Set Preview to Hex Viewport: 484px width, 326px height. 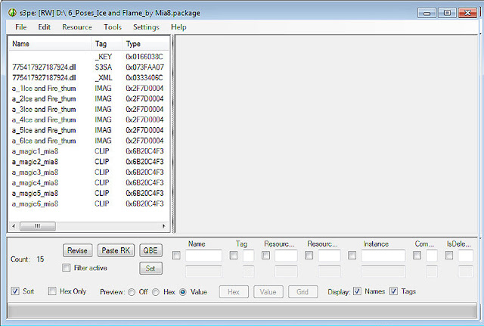click(156, 292)
